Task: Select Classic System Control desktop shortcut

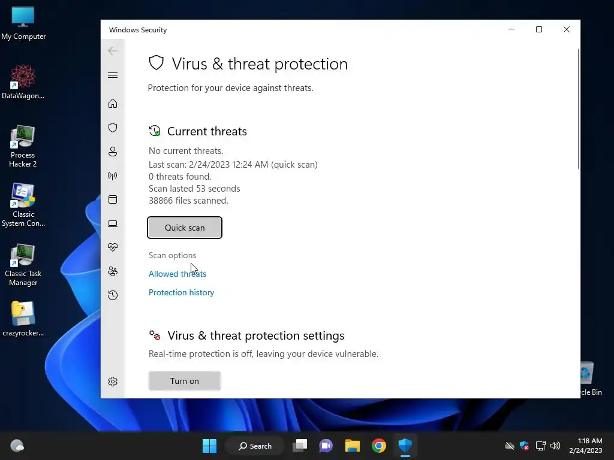Action: pos(23,205)
